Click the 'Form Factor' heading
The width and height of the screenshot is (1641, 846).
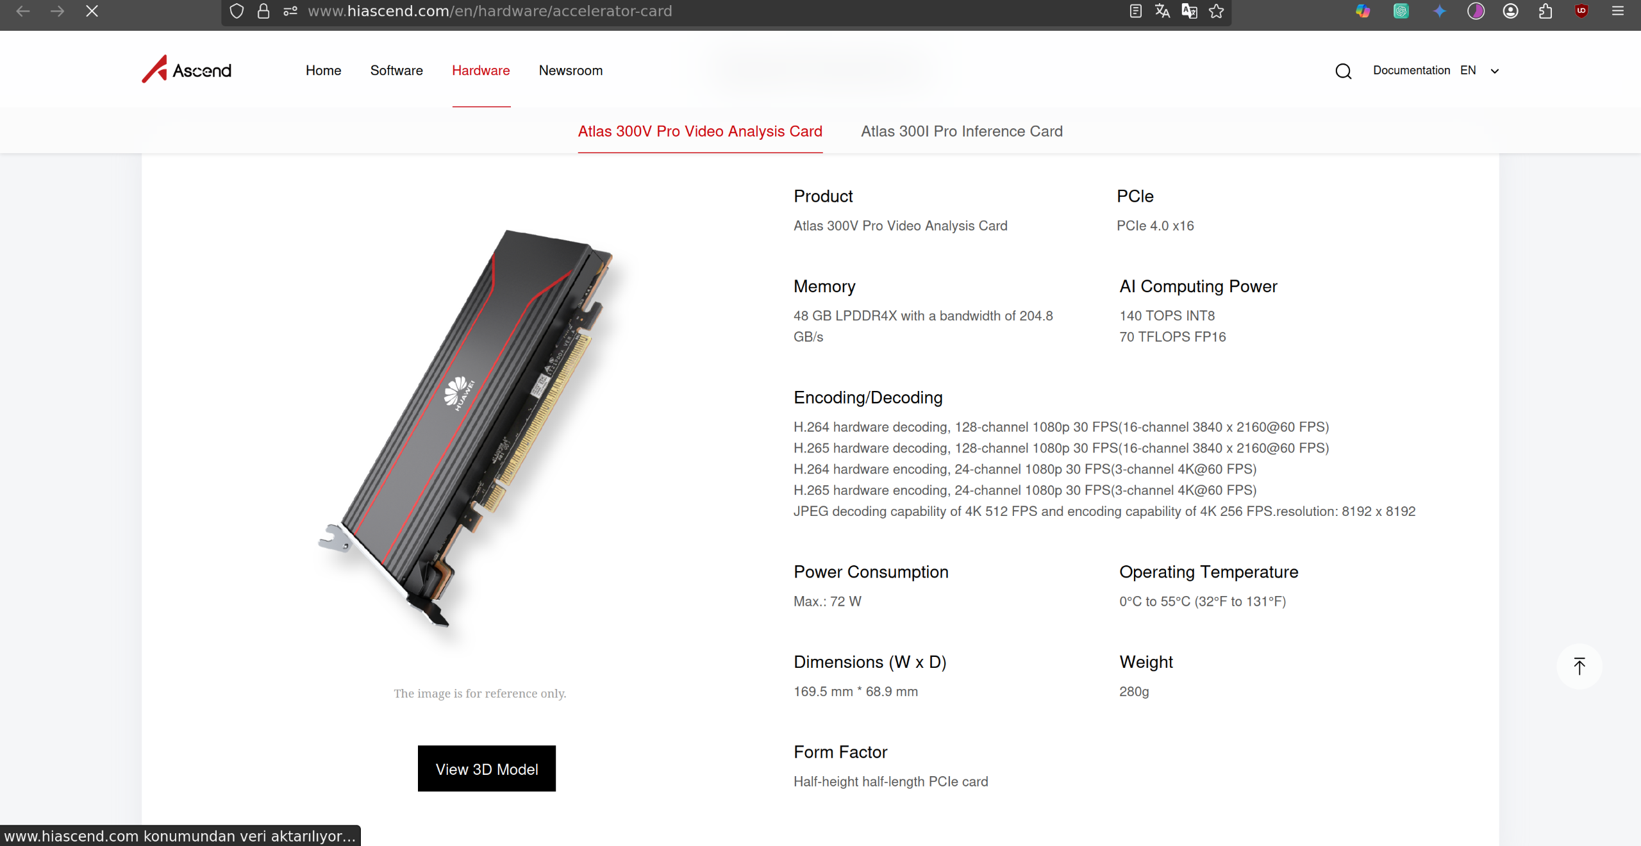tap(840, 752)
